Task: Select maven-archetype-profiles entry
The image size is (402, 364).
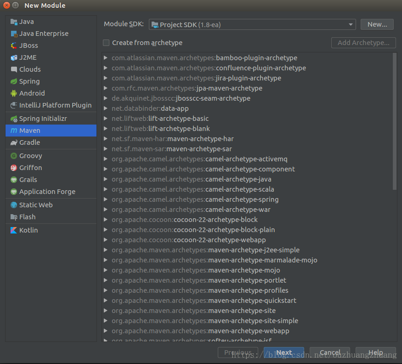Action: (200, 290)
